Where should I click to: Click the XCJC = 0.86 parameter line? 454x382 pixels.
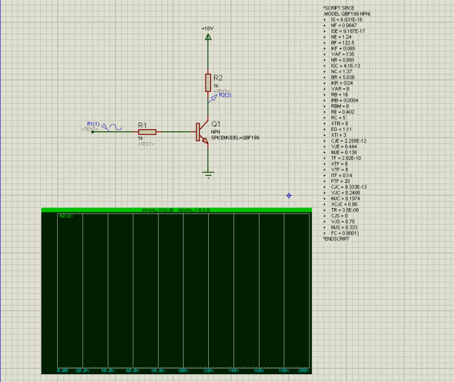coord(340,204)
